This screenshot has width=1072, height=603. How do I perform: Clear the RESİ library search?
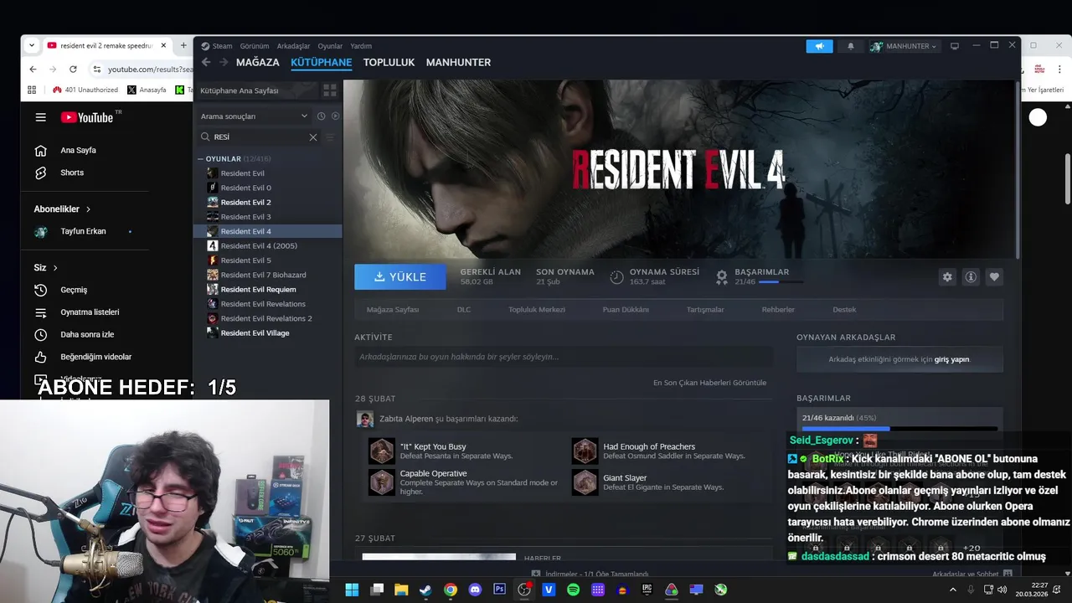point(313,137)
